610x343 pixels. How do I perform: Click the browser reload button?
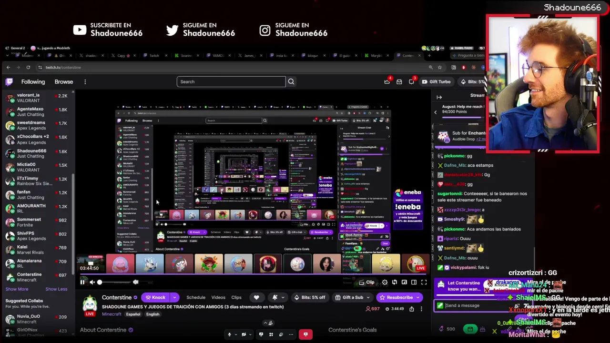coord(28,67)
